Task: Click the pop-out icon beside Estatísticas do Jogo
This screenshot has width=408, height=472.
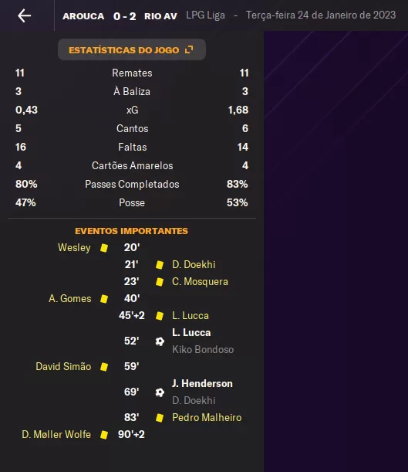Action: (189, 49)
